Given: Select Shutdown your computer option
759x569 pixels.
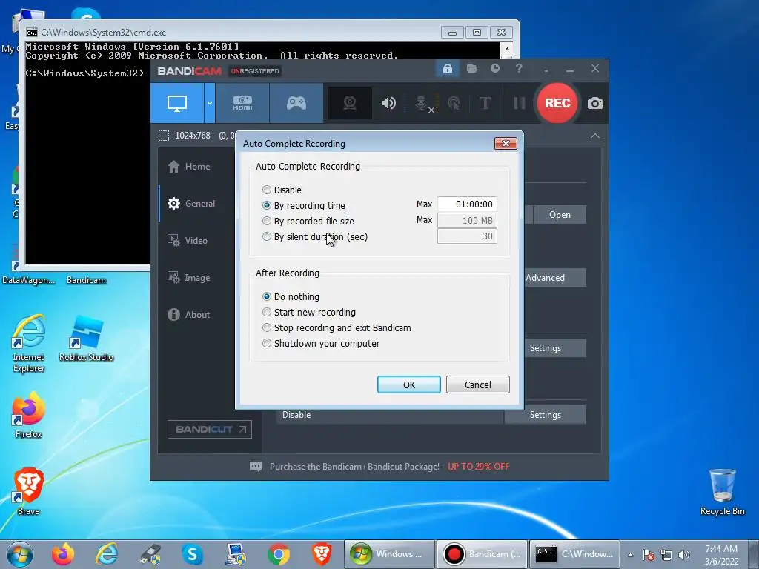Looking at the screenshot, I should click(321, 343).
